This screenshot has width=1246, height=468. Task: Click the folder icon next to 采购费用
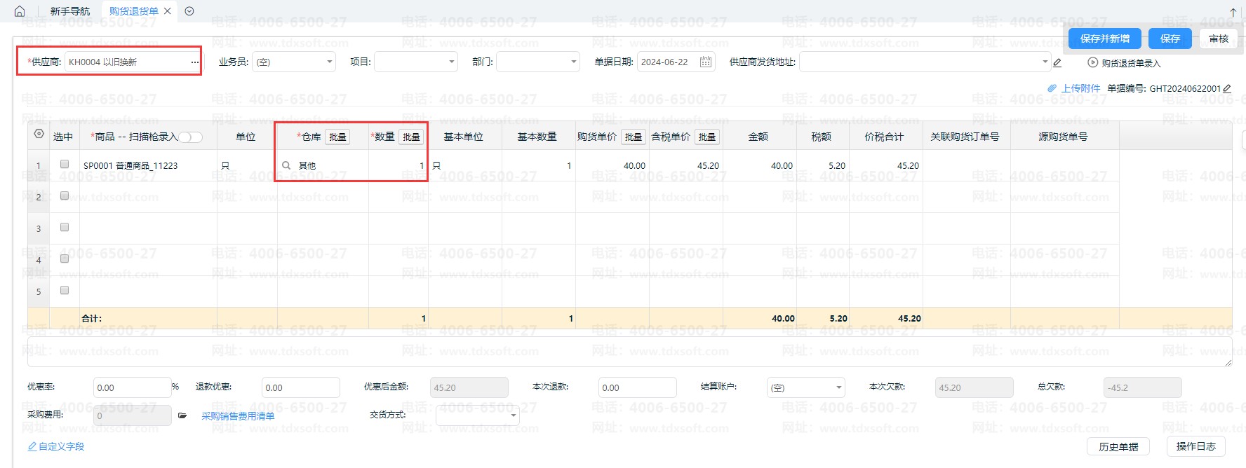(182, 415)
